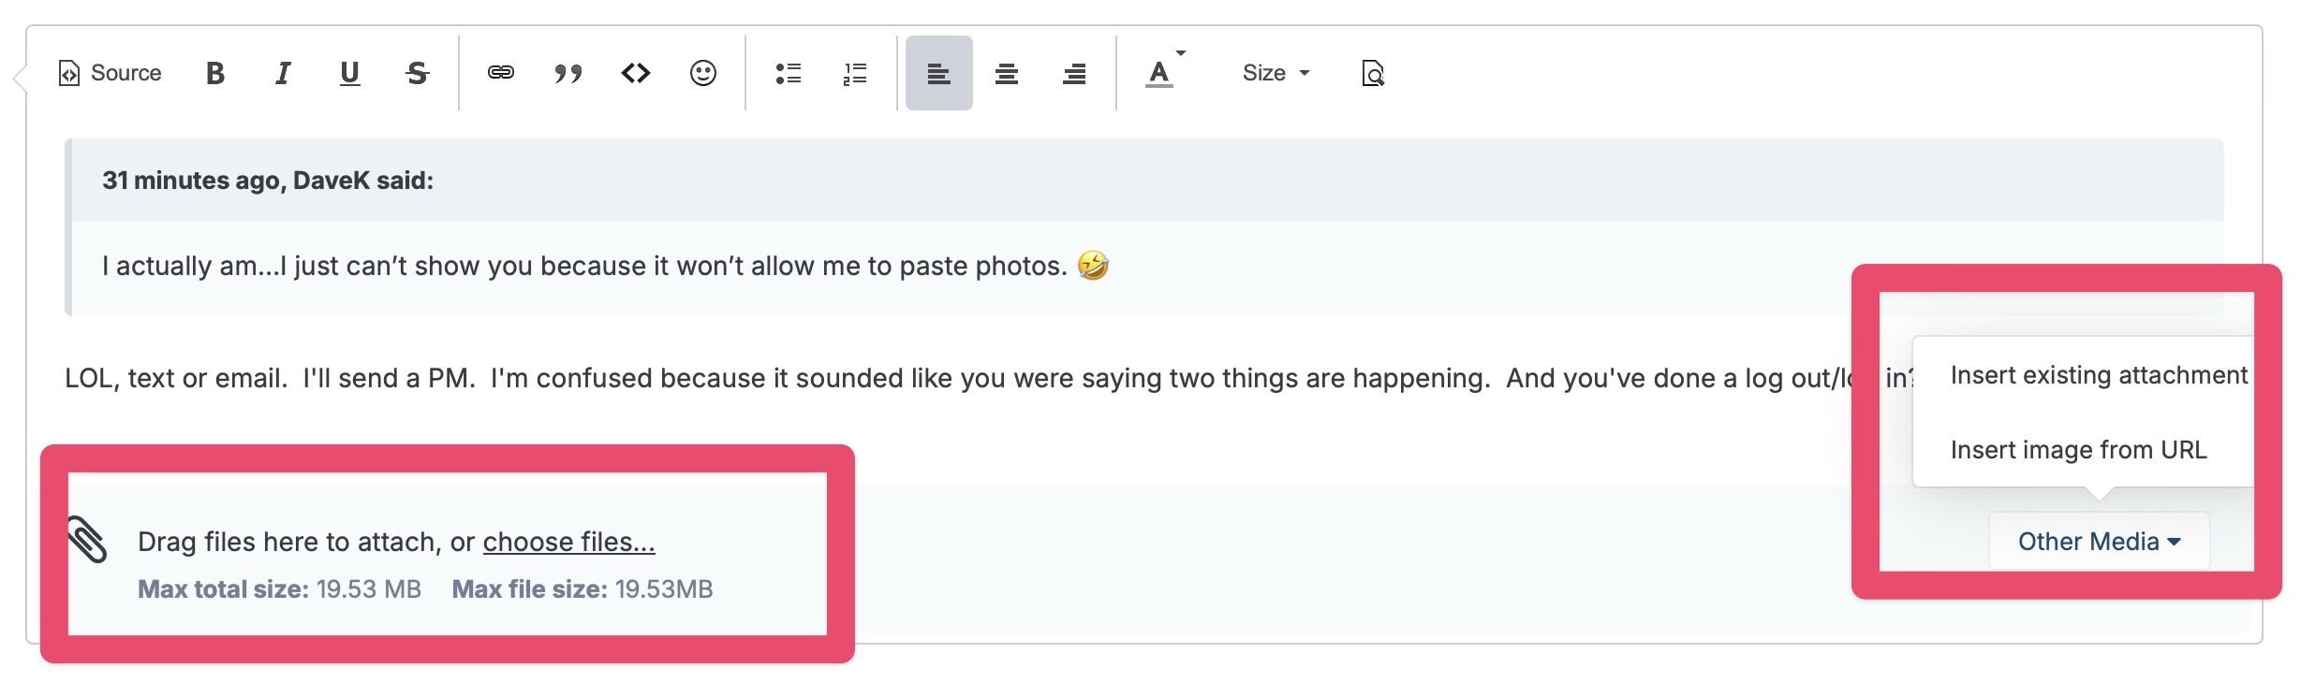This screenshot has width=2301, height=682.
Task: Apply italic formatting
Action: coord(282,73)
